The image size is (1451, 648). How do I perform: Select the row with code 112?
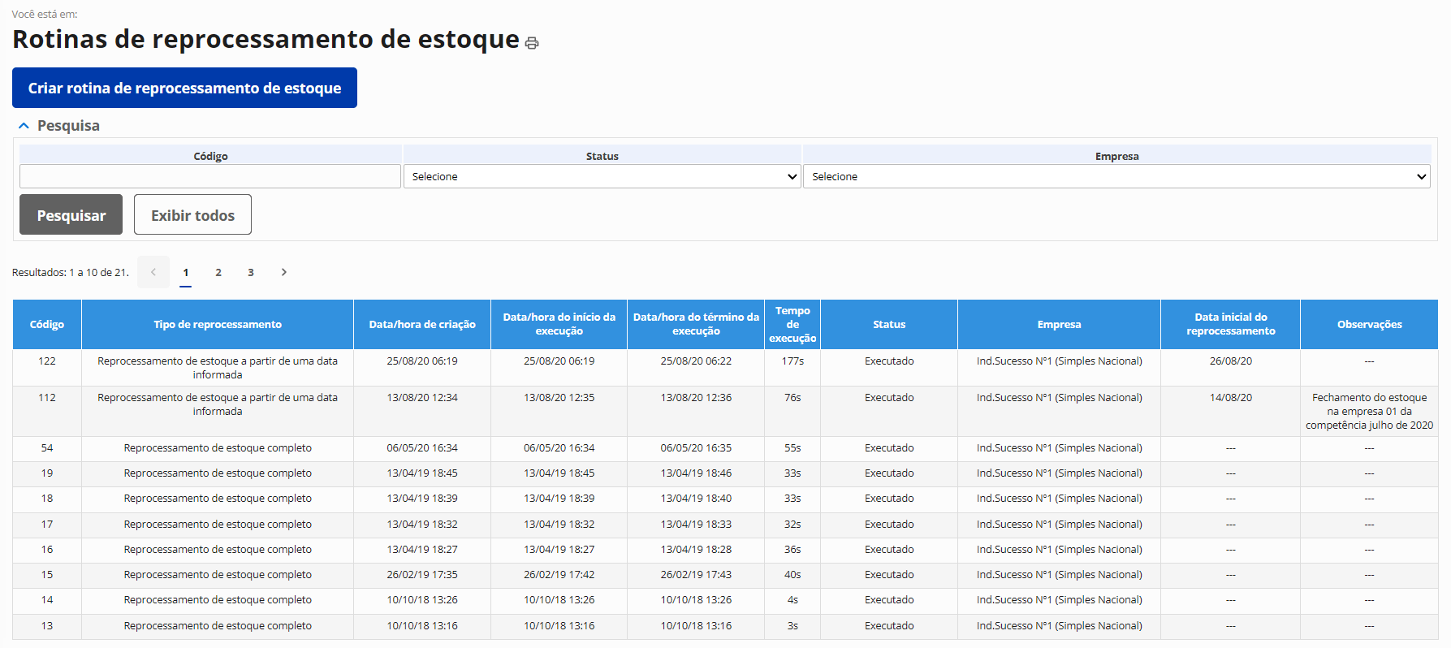[x=47, y=398]
